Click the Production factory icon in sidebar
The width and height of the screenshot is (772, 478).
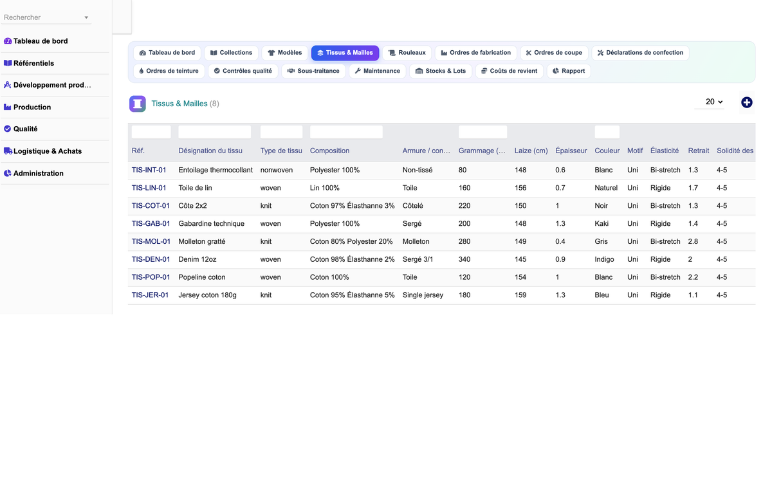(x=8, y=107)
